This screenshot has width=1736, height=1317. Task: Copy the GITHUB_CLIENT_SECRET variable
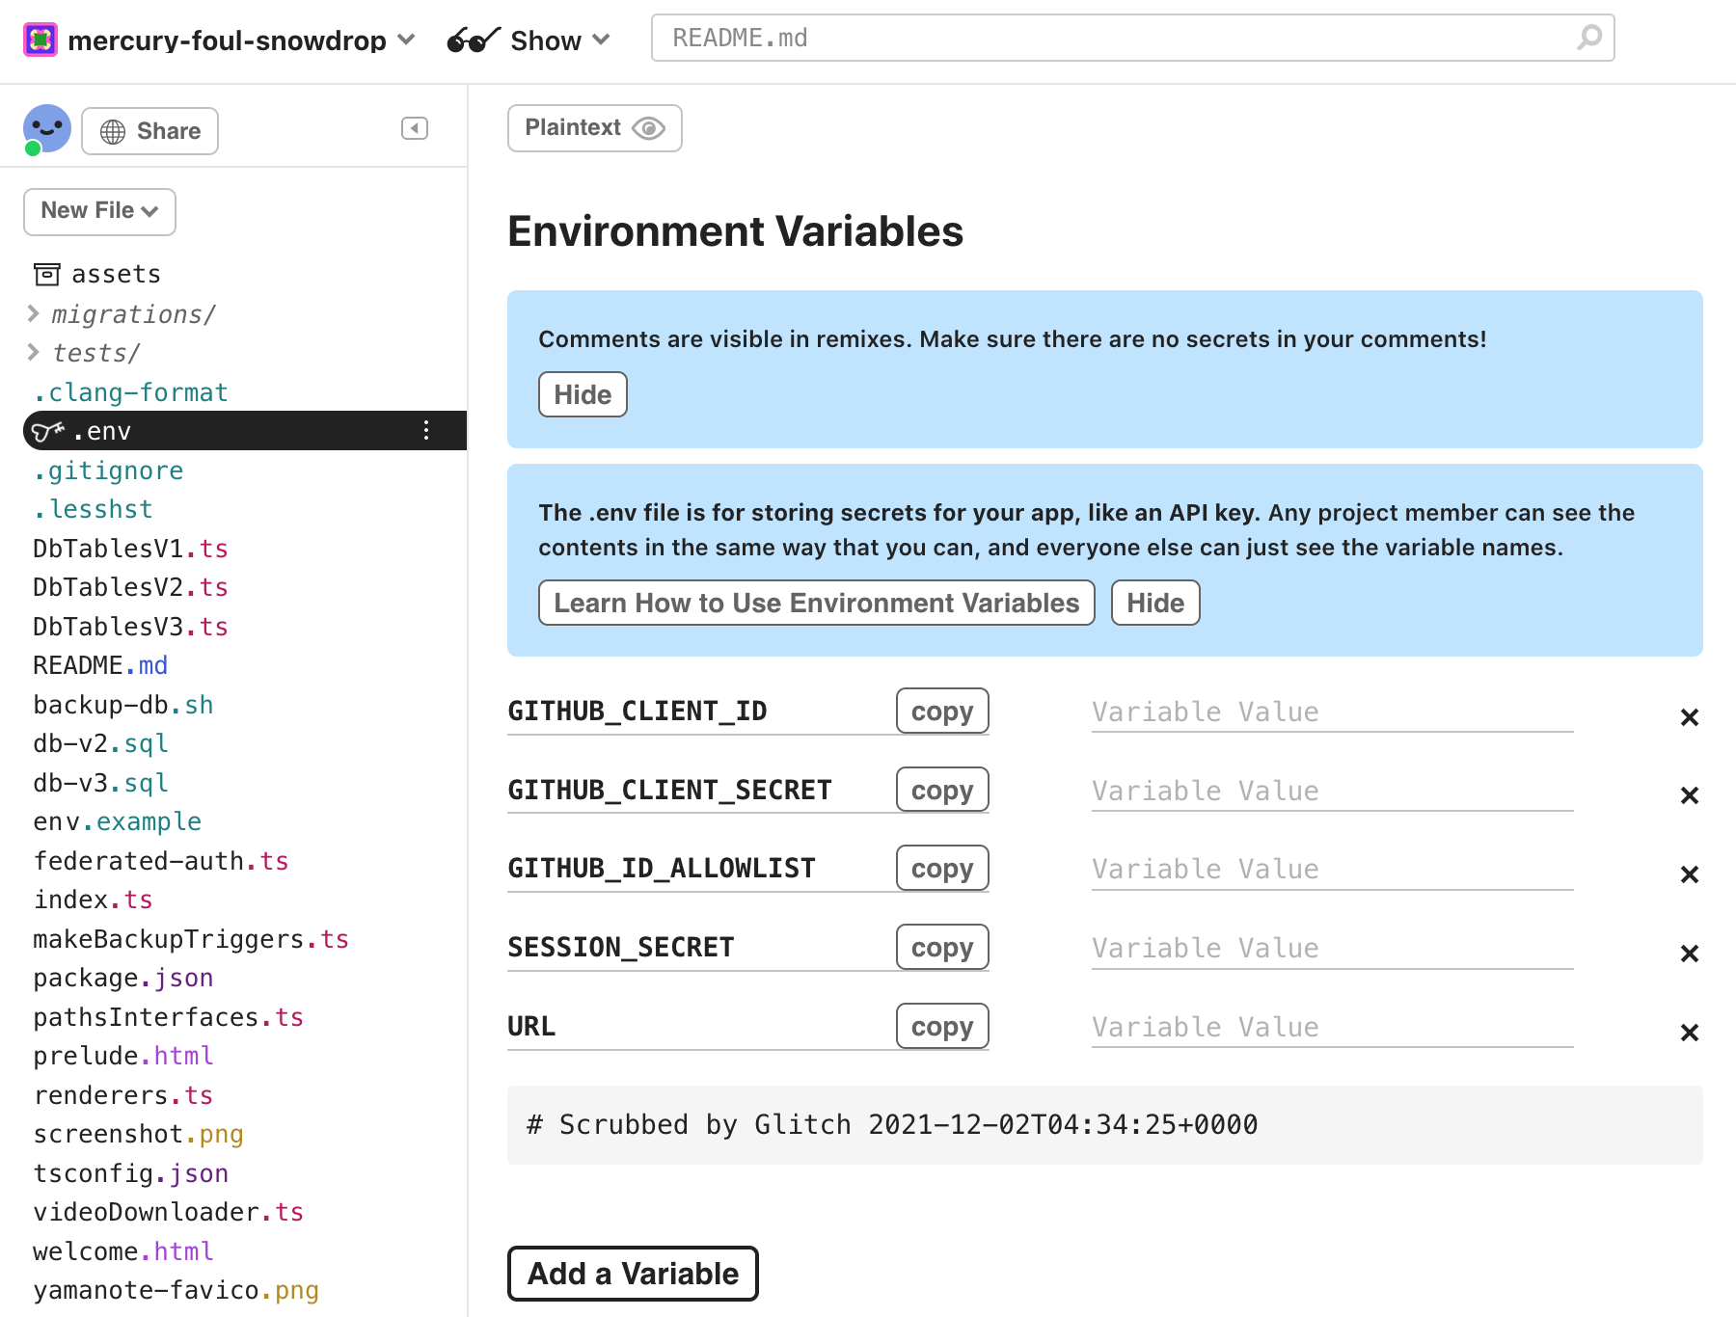click(x=942, y=790)
